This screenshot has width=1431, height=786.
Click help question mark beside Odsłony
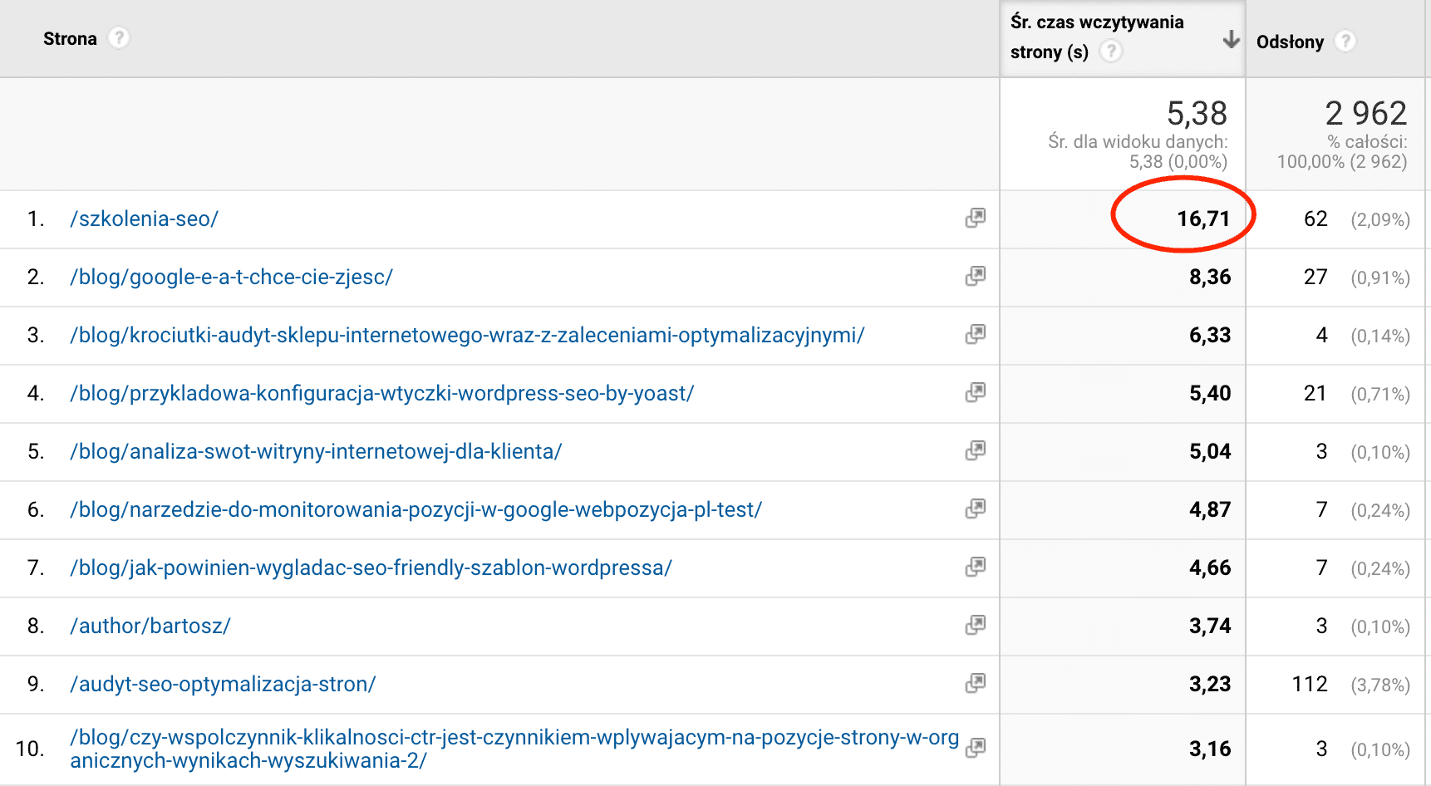tap(1345, 41)
